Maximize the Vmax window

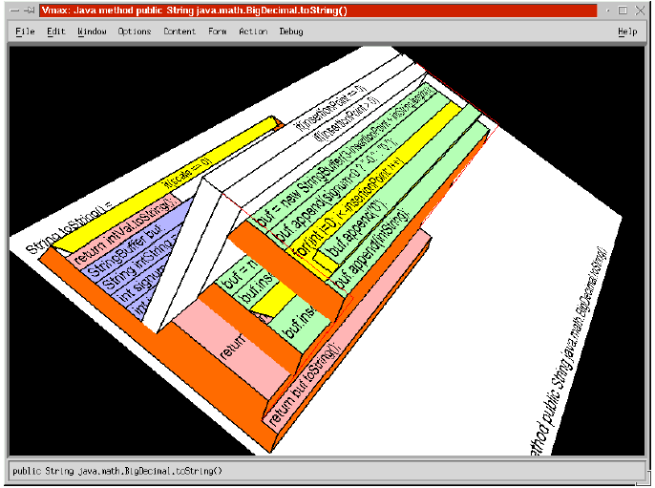623,10
